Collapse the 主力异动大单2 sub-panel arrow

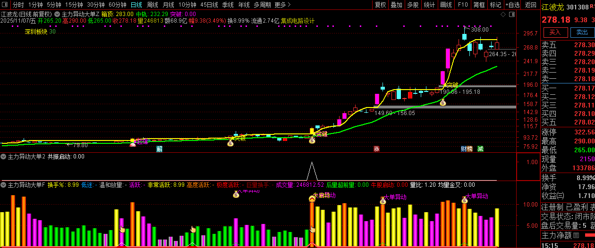coord(4,157)
